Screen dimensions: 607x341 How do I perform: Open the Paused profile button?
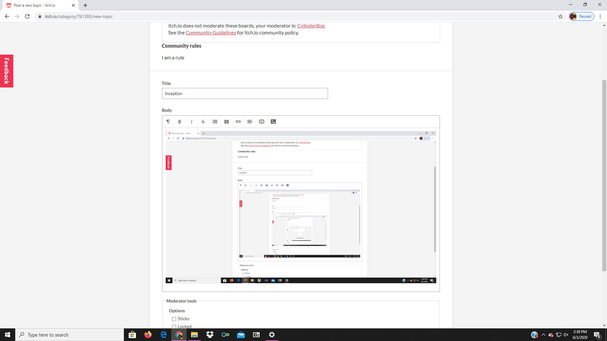click(581, 16)
